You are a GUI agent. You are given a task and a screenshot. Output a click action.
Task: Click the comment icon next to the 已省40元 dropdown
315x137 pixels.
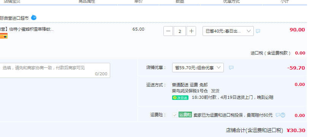(258, 31)
